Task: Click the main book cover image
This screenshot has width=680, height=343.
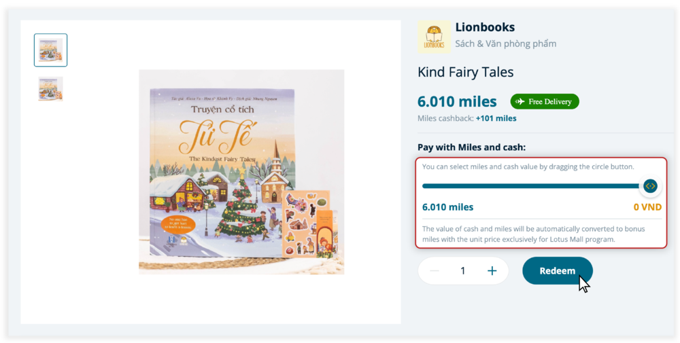Action: 241,172
